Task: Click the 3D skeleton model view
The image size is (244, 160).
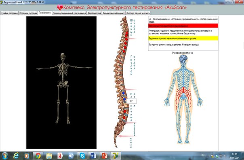Action: click(61, 83)
